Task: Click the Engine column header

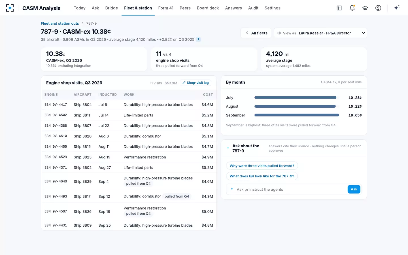Action: click(x=51, y=95)
